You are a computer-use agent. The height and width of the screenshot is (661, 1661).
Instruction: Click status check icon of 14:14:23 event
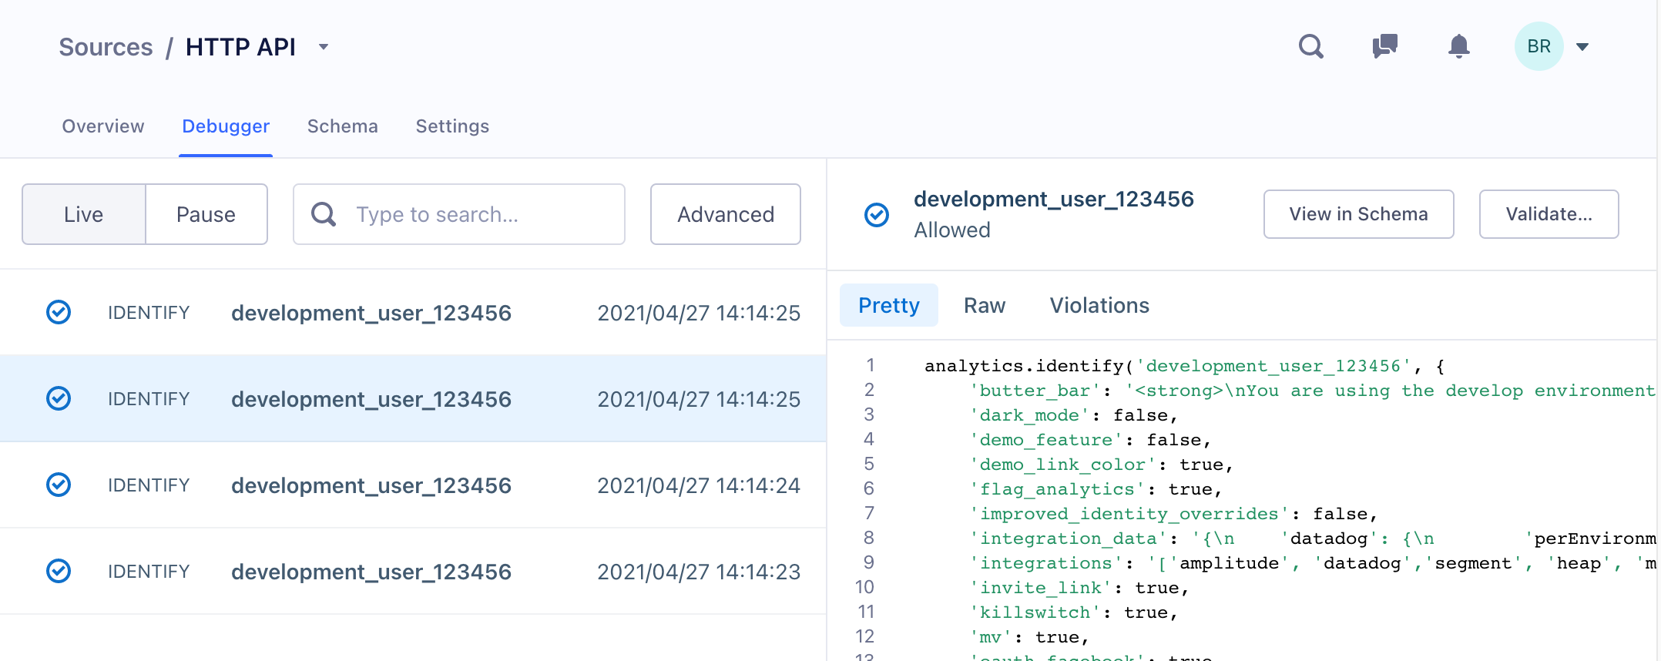59,571
